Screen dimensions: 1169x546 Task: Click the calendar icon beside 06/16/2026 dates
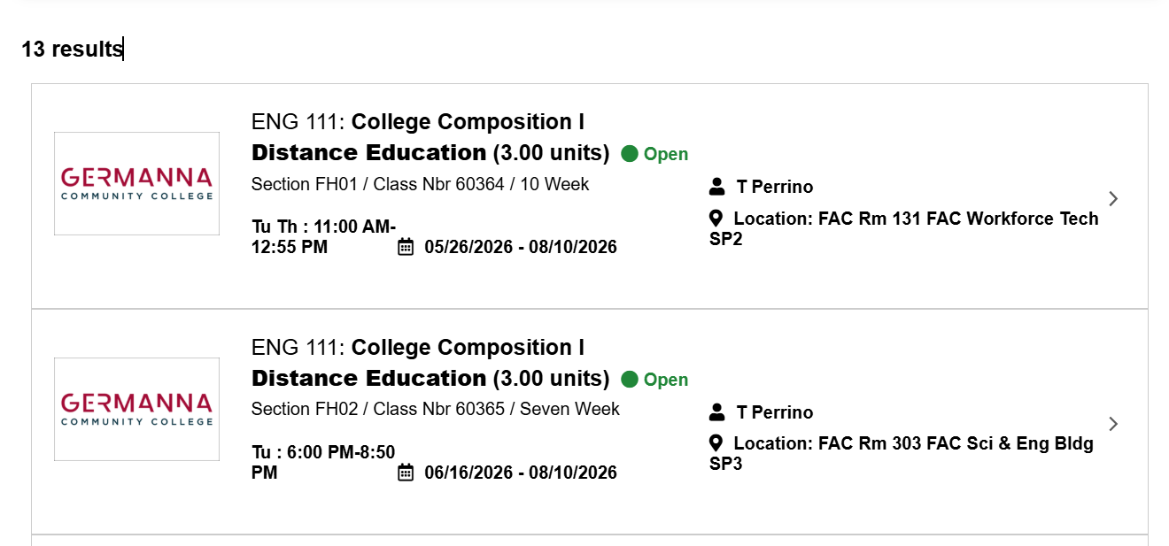coord(405,473)
